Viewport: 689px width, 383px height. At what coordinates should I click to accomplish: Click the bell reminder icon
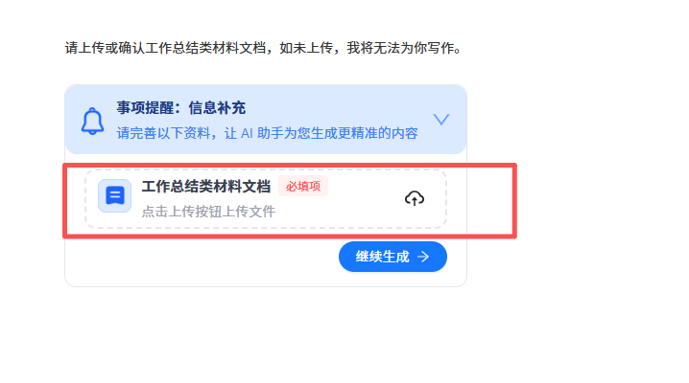pos(93,121)
